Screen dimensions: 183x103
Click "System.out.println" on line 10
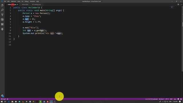(33, 33)
